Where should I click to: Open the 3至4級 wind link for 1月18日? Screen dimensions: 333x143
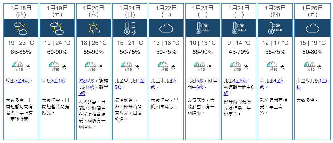(x=22, y=81)
